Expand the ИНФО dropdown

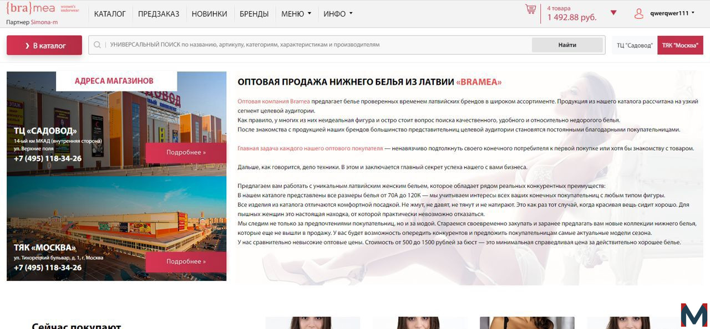[338, 14]
